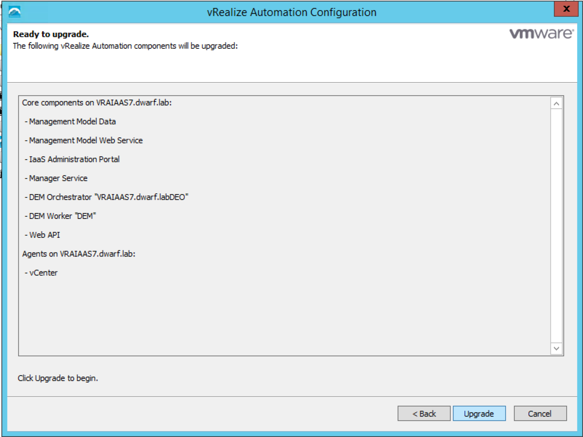This screenshot has width=583, height=437.
Task: Click 'Ready to upgrade.' heading
Action: coord(51,34)
